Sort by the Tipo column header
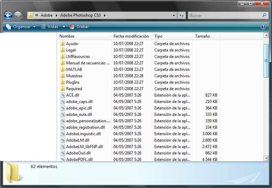Screen dimensions: 272x188 point(172,36)
